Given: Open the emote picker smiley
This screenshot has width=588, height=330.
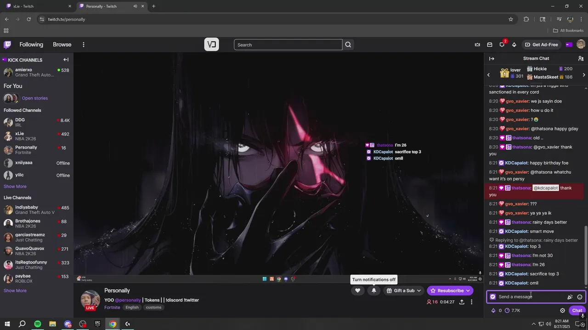Looking at the screenshot, I should pos(580,297).
